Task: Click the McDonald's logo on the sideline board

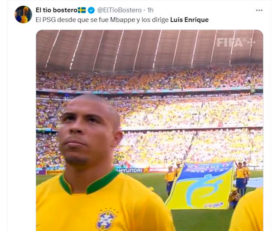Action: (x=146, y=170)
